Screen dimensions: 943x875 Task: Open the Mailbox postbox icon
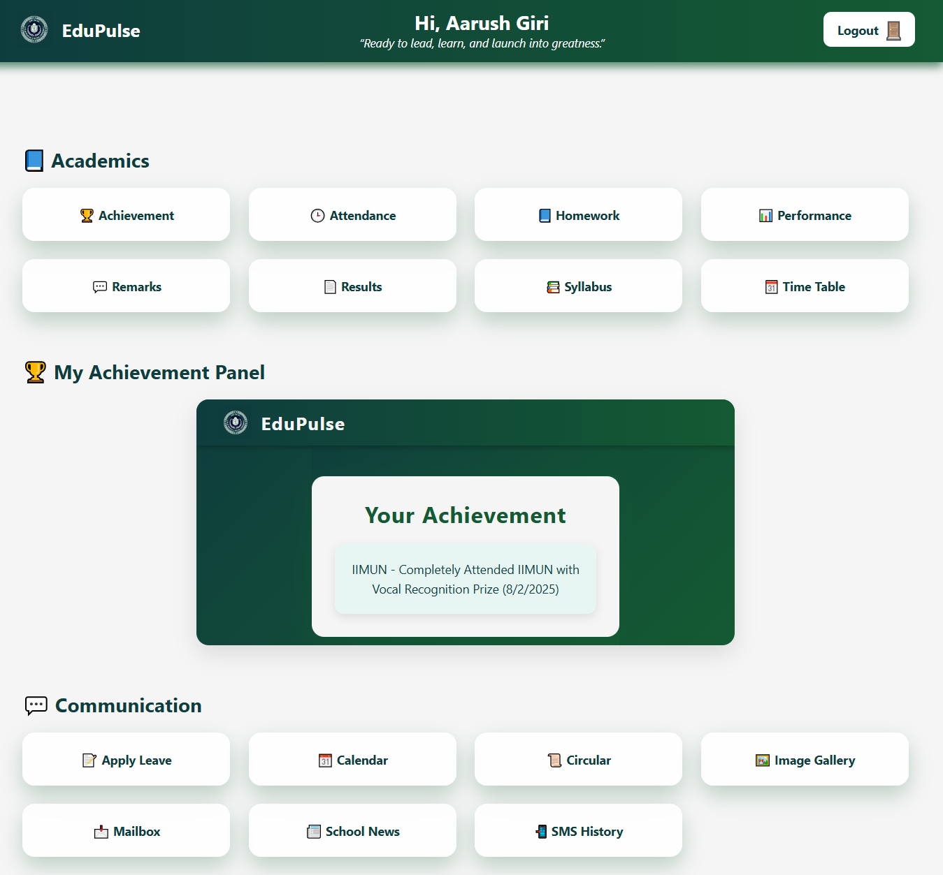(x=100, y=831)
